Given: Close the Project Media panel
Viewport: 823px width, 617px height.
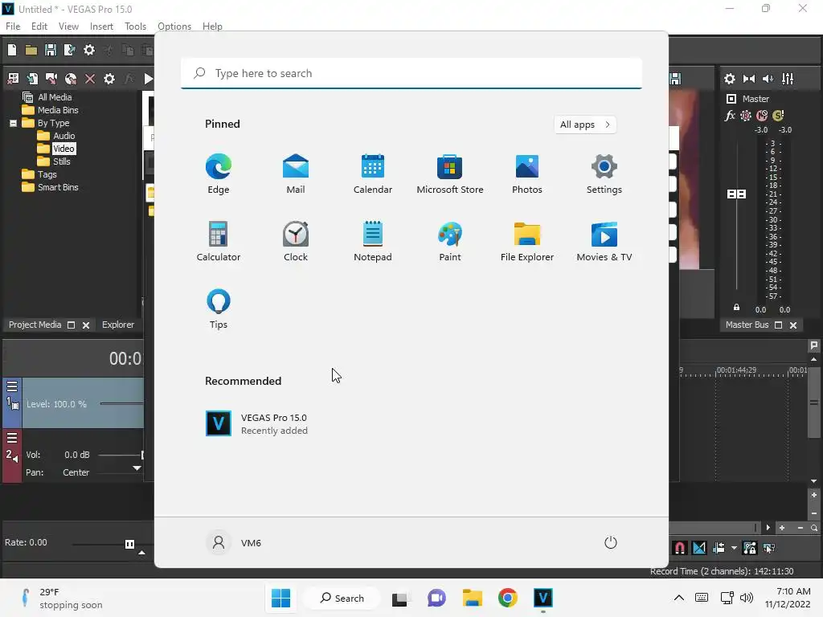Looking at the screenshot, I should tap(86, 325).
